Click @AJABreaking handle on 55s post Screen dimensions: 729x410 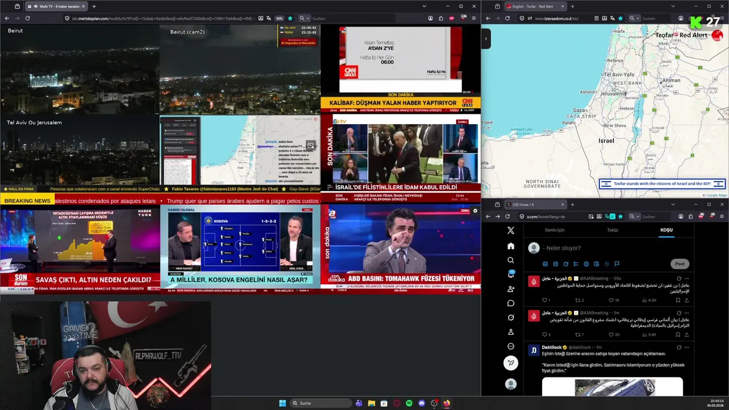[594, 278]
